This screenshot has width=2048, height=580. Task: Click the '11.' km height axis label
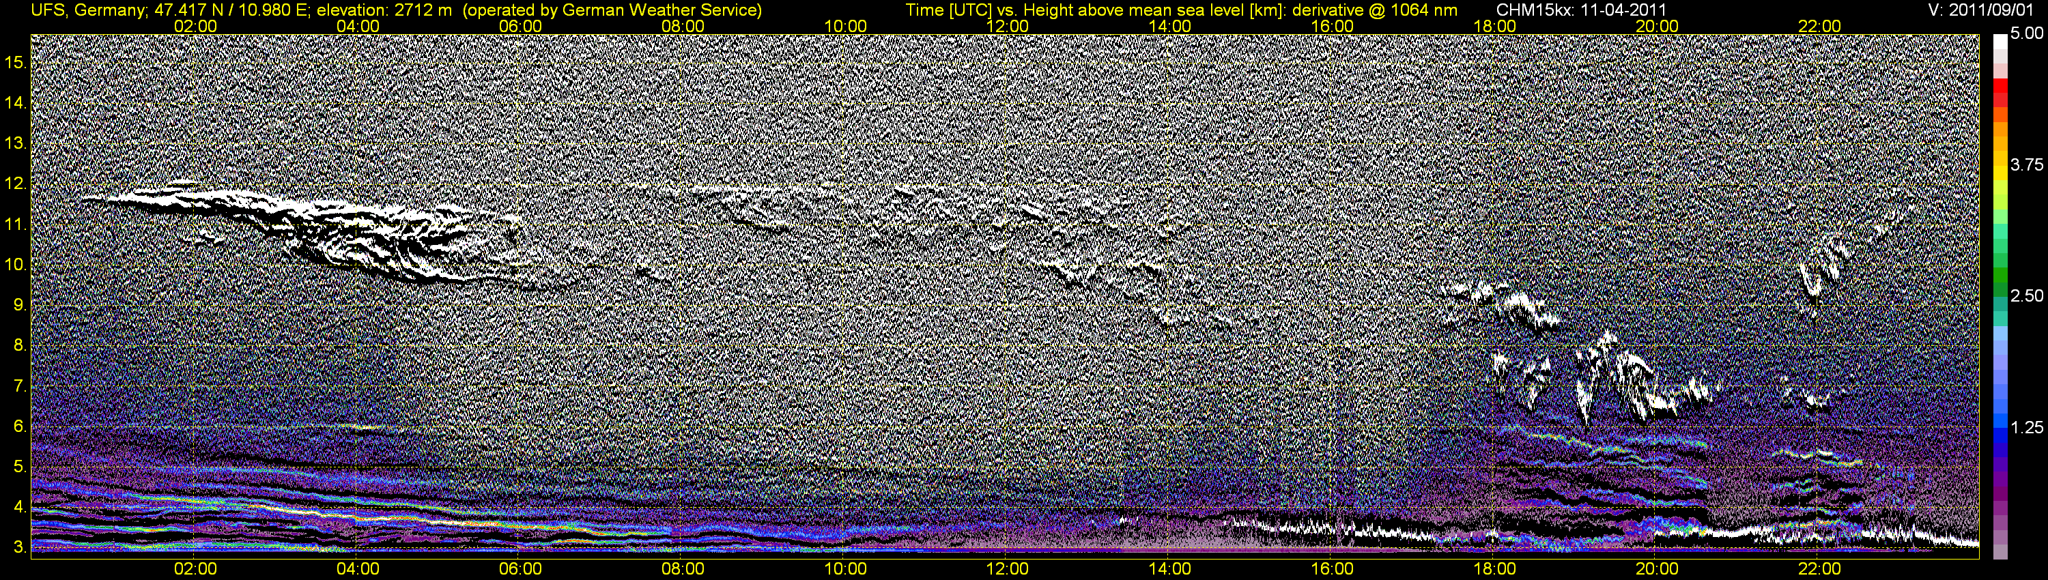pyautogui.click(x=16, y=224)
